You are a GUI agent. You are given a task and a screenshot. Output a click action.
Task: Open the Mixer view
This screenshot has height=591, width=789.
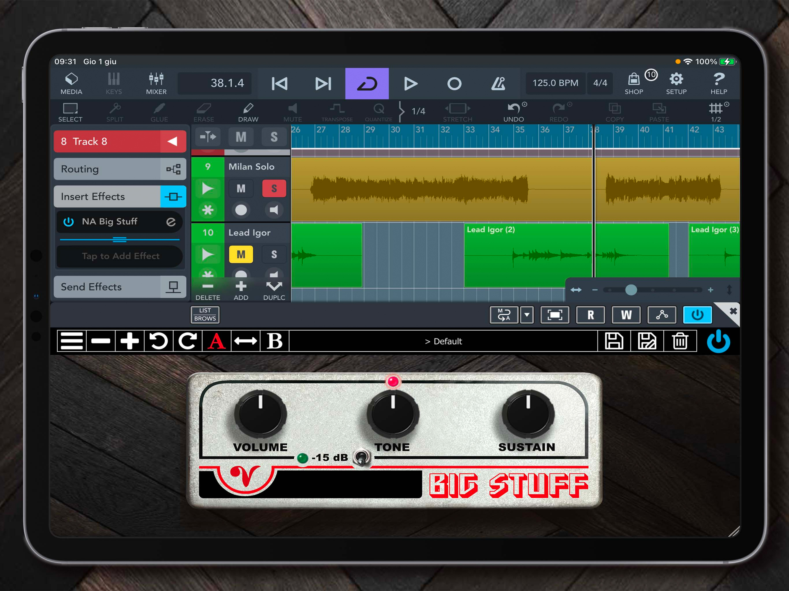pos(156,83)
